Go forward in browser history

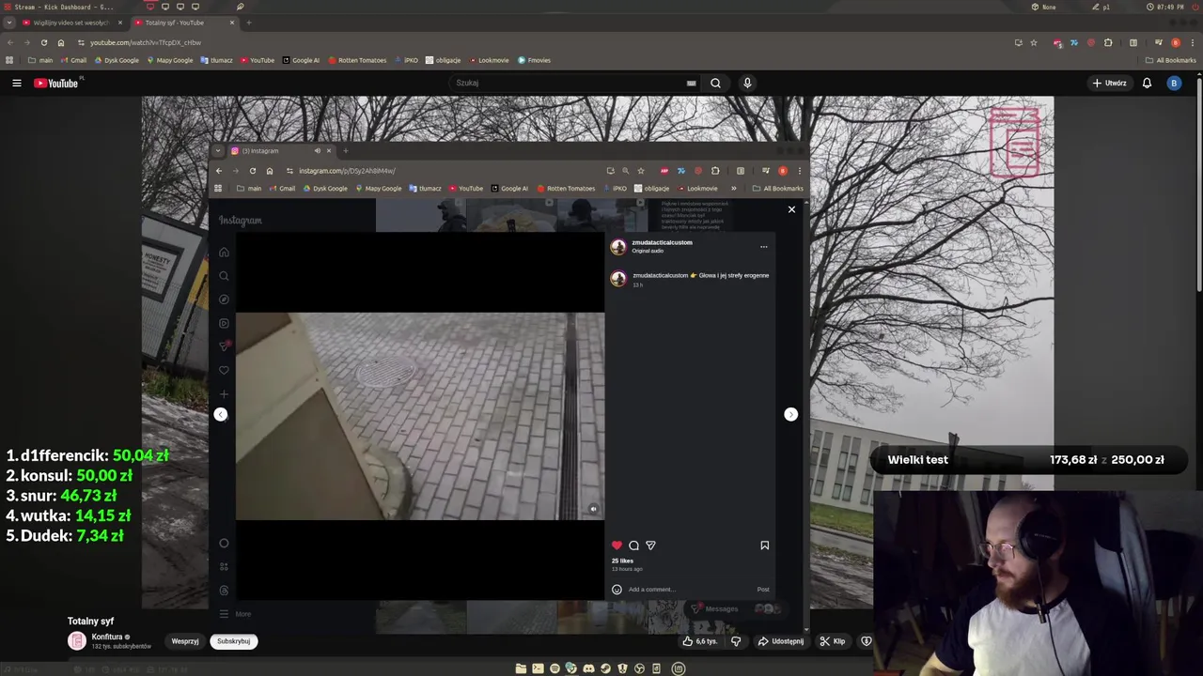26,42
